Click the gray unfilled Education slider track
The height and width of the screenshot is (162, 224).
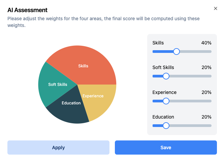point(190,126)
